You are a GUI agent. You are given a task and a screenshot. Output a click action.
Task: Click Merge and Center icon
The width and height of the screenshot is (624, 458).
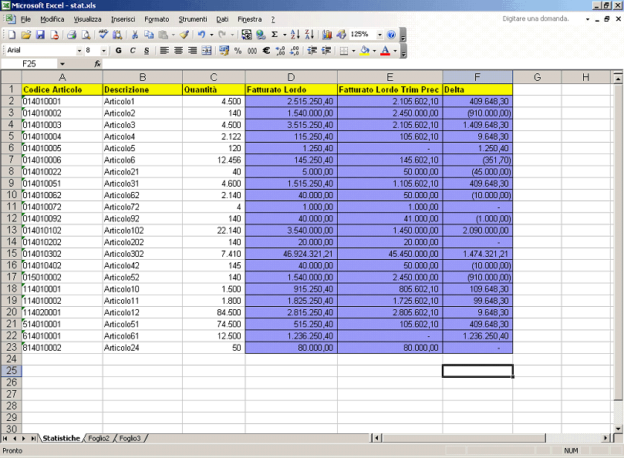click(207, 51)
